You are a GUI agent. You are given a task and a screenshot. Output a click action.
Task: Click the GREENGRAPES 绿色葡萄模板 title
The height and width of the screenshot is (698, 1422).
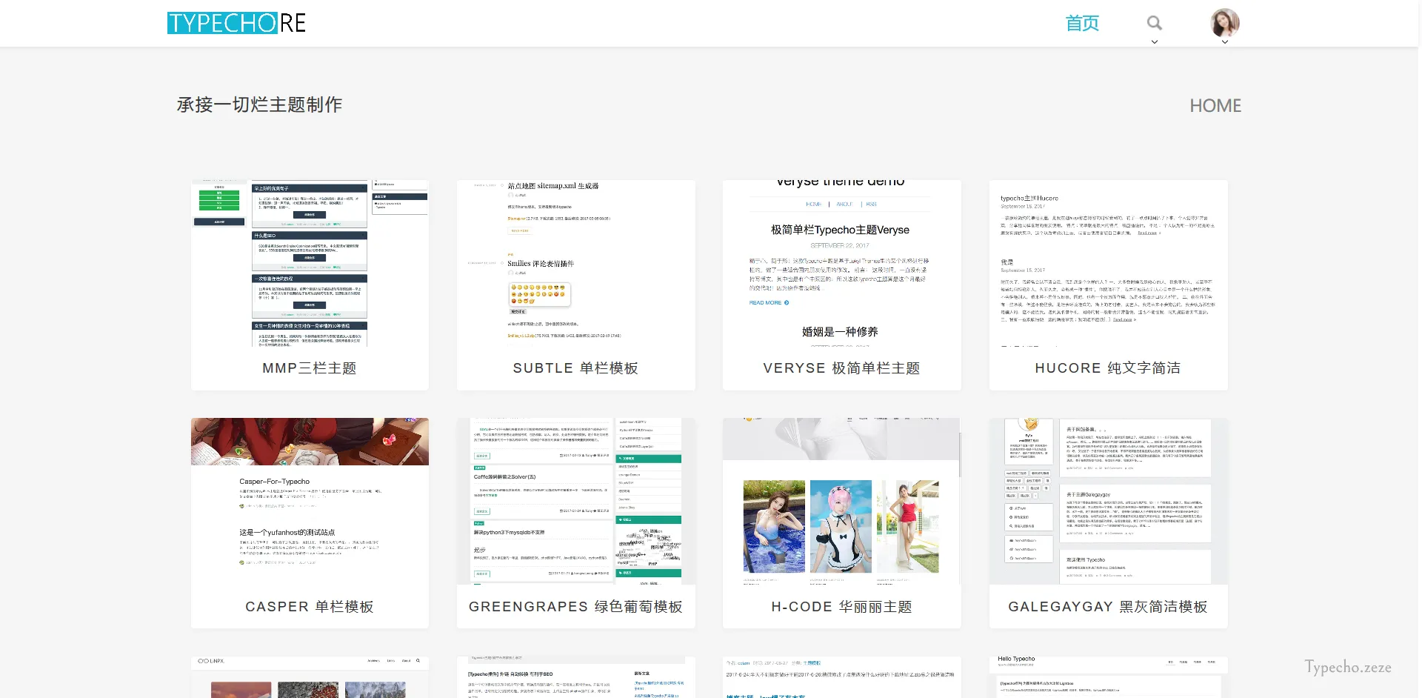(575, 607)
